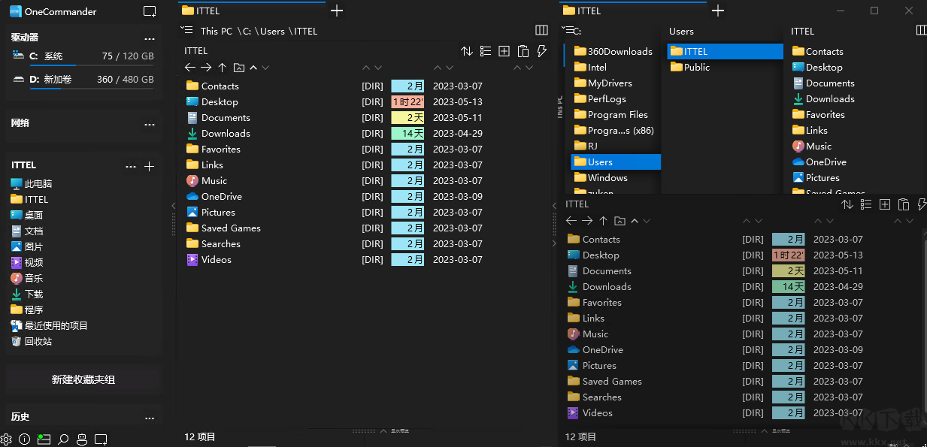The height and width of the screenshot is (447, 927).
Task: Open the left pane path menu icon
Action: (x=188, y=30)
